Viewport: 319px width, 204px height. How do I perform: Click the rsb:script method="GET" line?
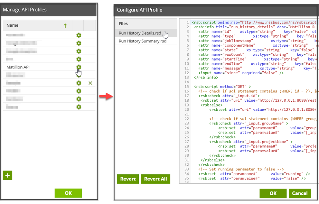[x=222, y=87]
